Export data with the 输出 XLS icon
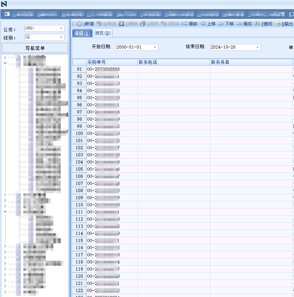The image size is (294, 297). coord(278,24)
